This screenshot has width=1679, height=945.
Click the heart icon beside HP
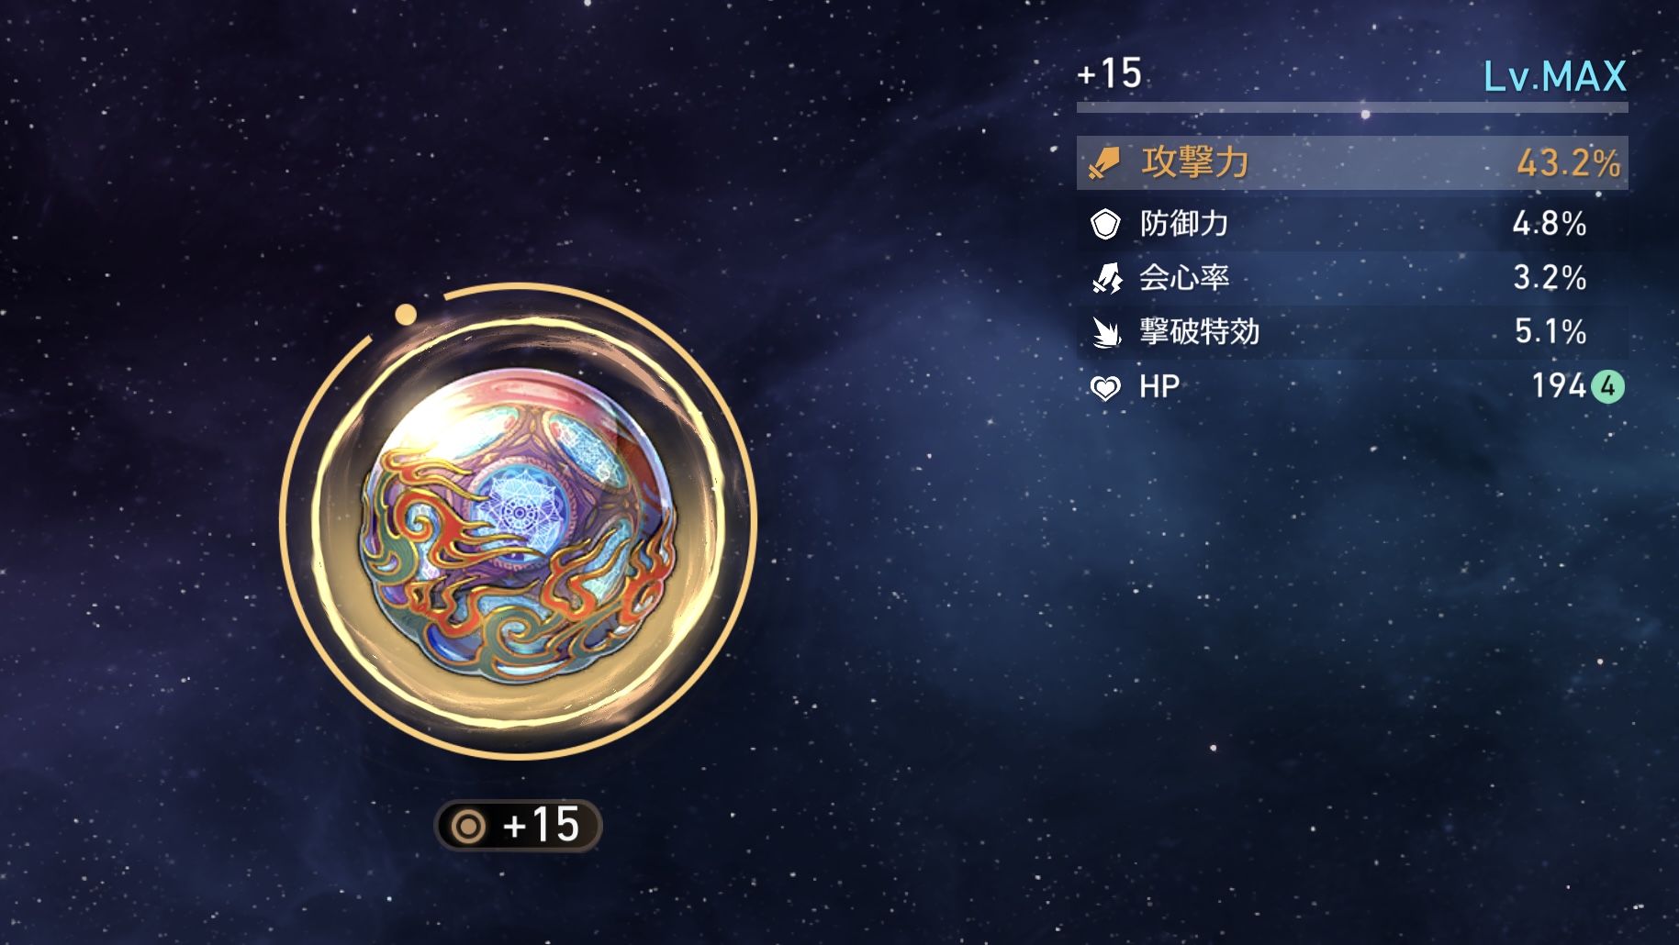pyautogui.click(x=1105, y=387)
